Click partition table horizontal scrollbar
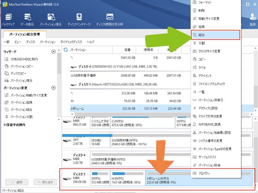 [x=132, y=114]
